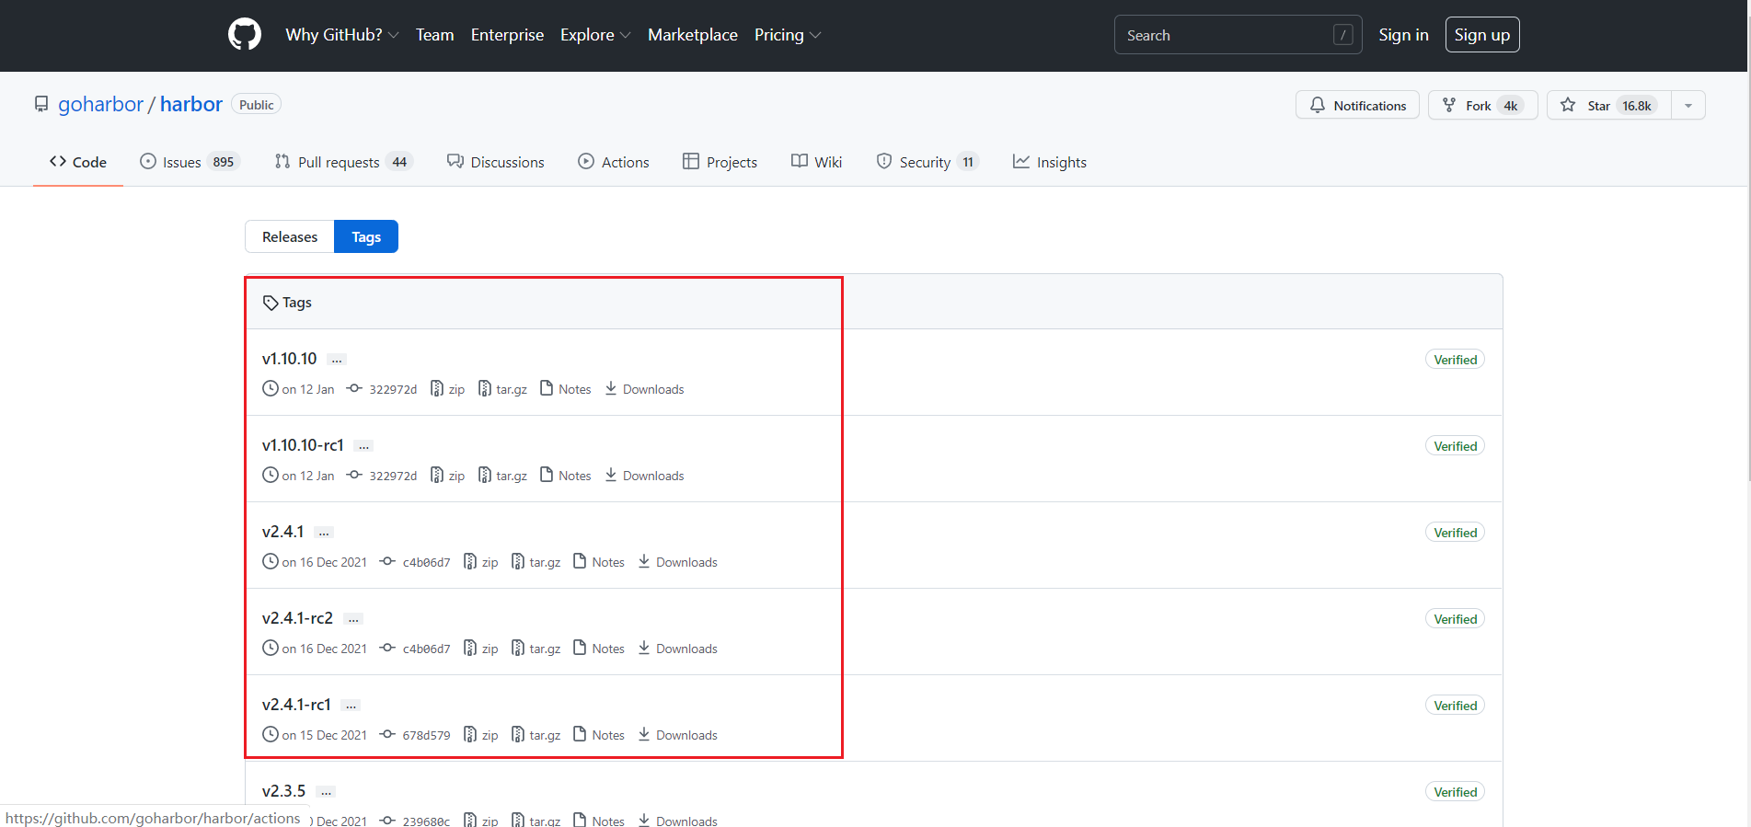This screenshot has width=1751, height=827.
Task: Download tar.gz for v1.10.10-rc1
Action: tap(502, 476)
